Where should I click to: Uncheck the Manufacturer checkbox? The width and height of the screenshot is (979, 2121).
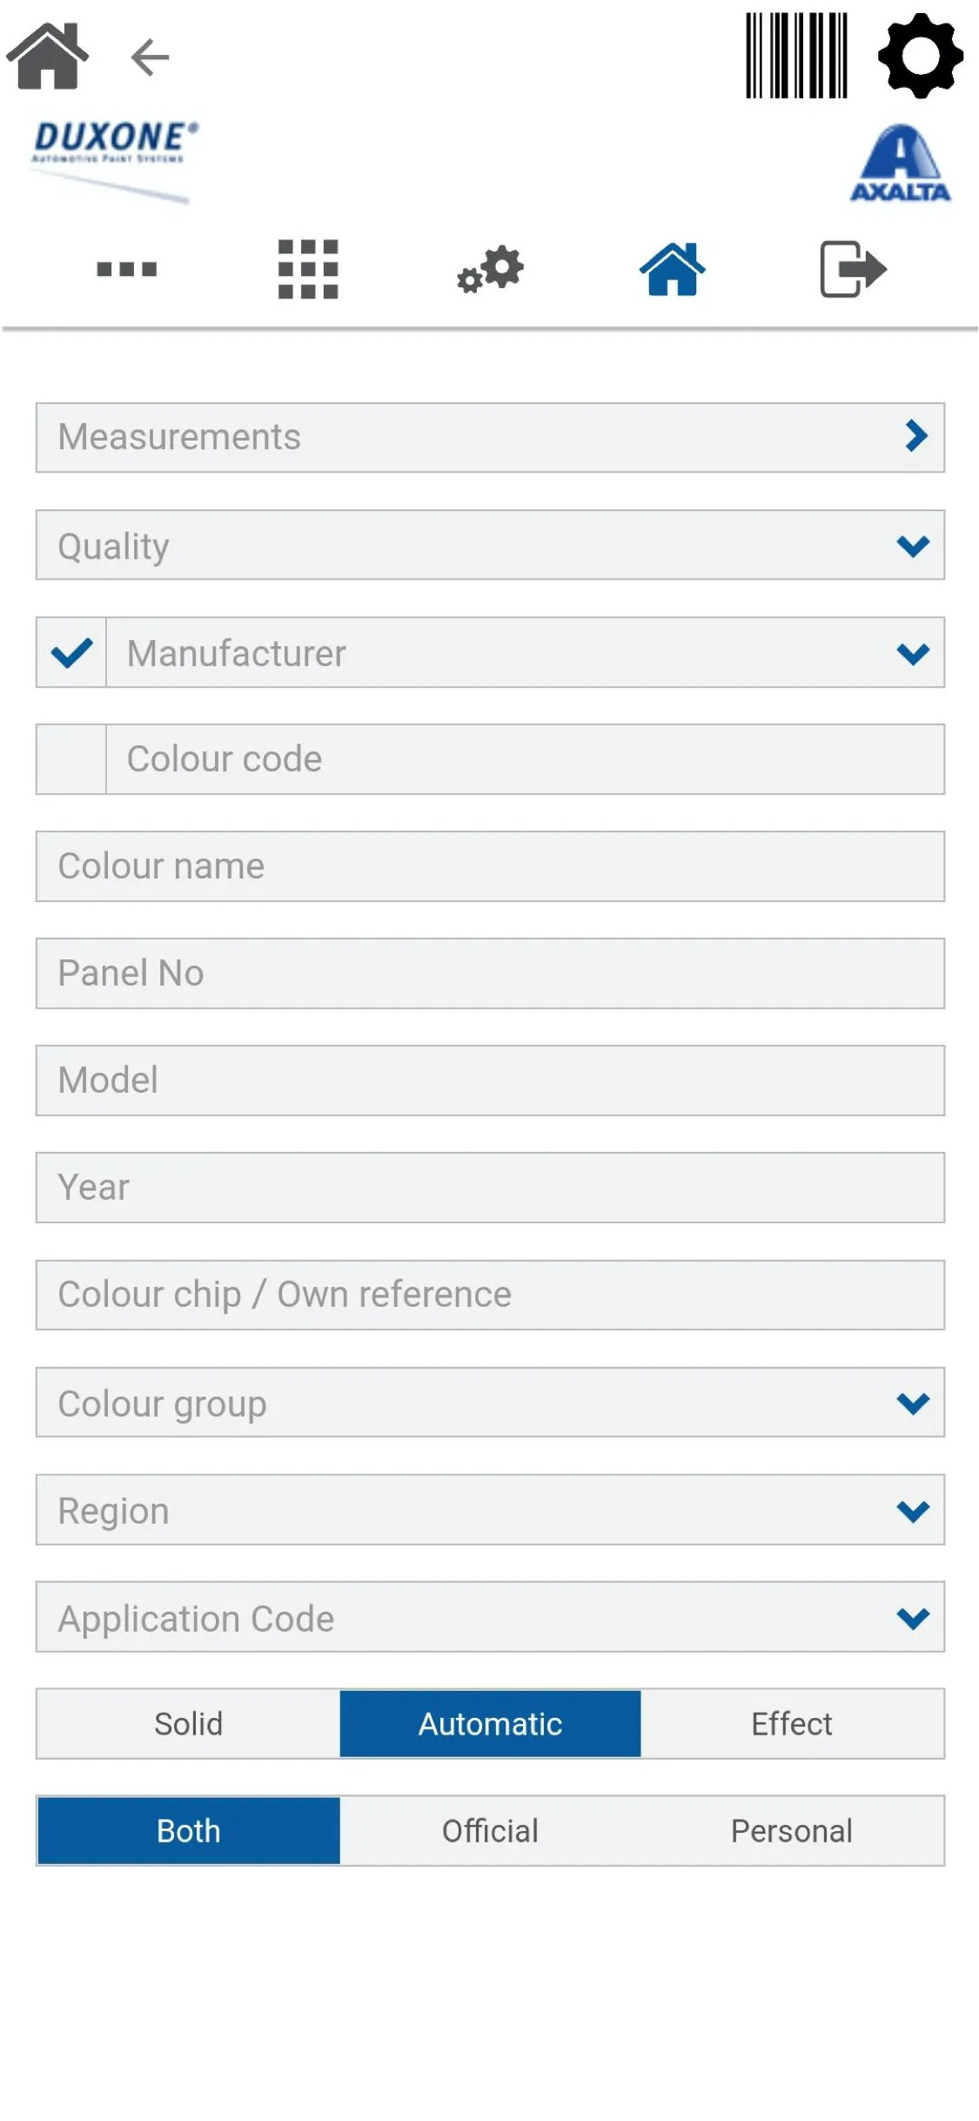[x=72, y=653]
